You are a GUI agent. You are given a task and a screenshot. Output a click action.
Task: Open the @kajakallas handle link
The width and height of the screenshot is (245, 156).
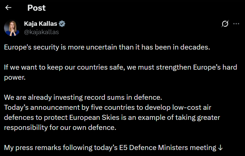(x=41, y=32)
